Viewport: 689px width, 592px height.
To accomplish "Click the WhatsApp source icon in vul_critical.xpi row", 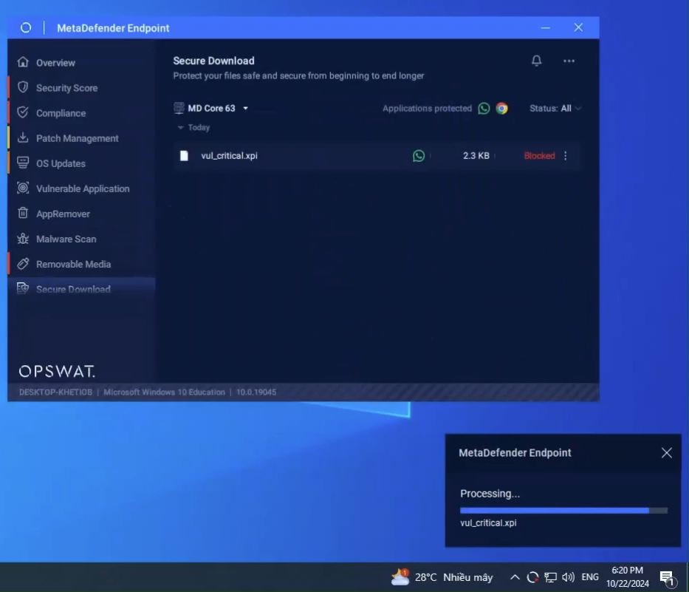I will (x=419, y=156).
